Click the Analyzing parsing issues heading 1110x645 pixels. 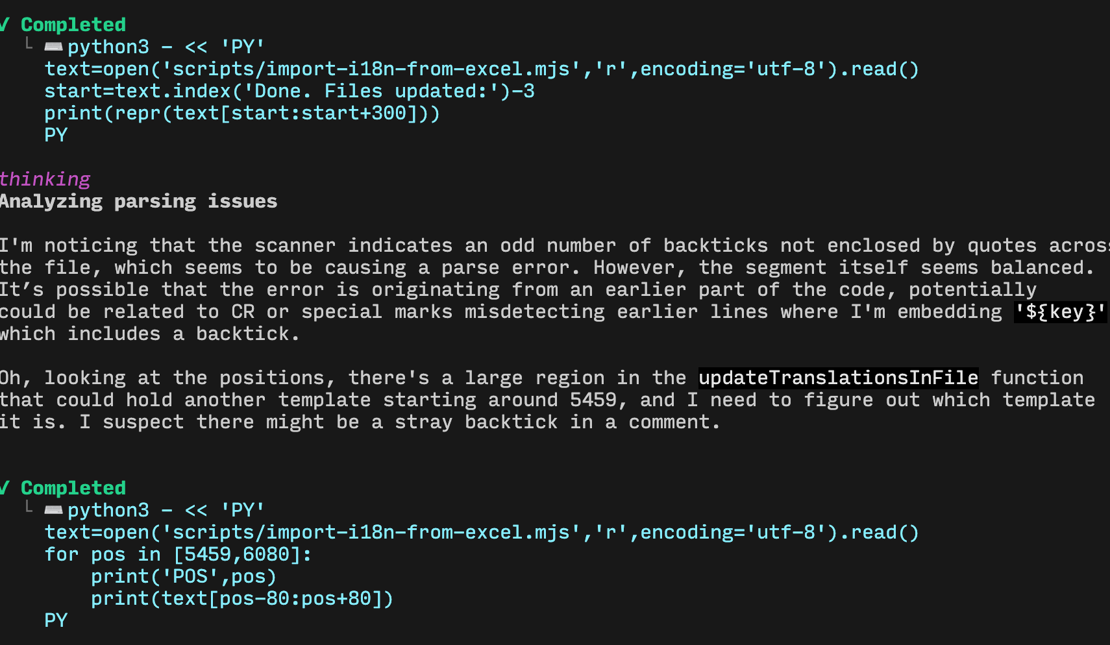coord(138,201)
